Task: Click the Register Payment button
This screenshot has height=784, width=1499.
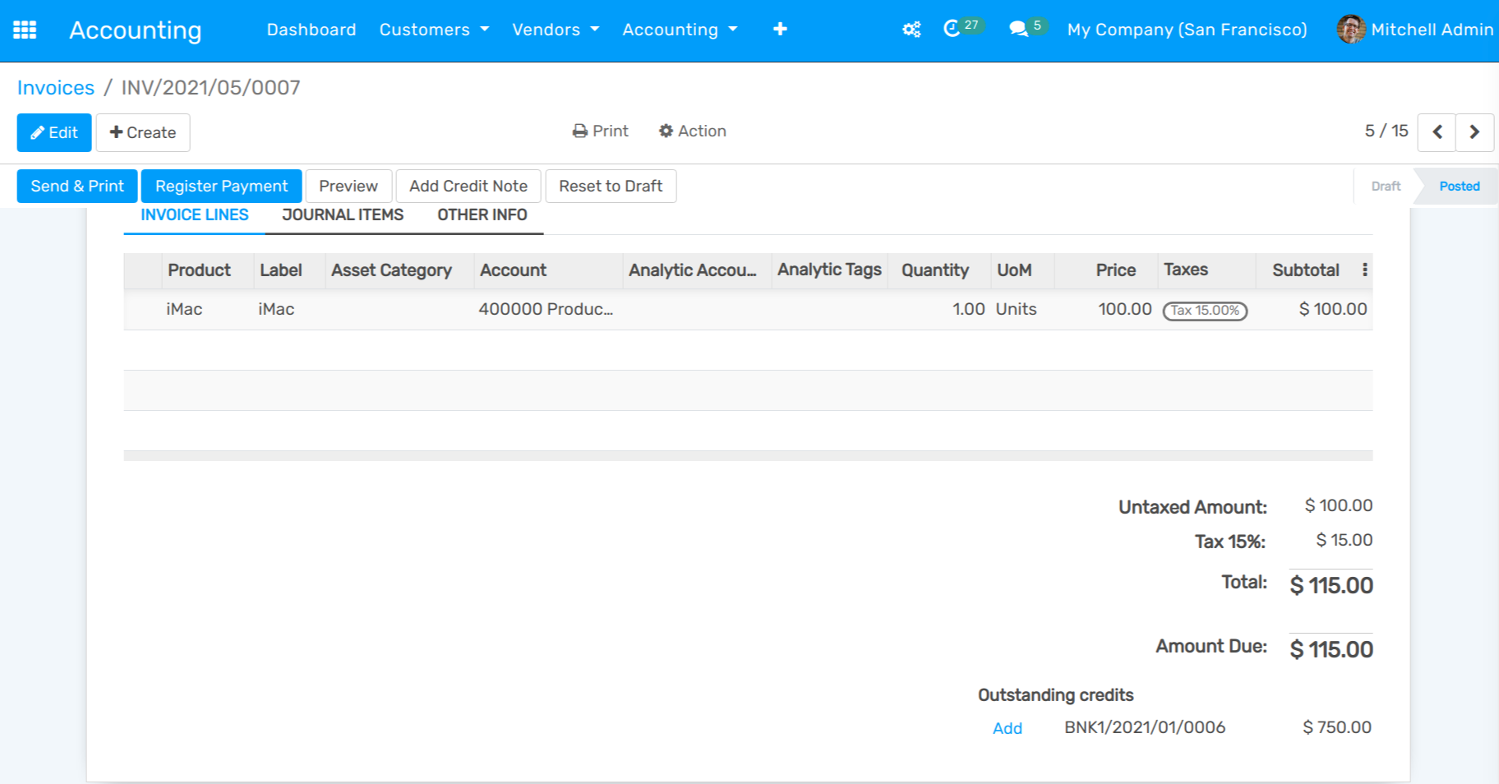Action: (x=222, y=187)
